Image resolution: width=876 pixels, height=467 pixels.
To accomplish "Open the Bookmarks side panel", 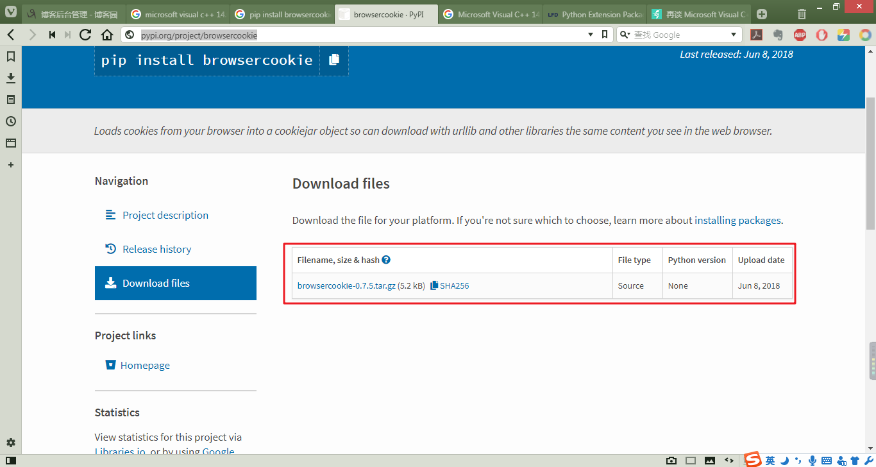I will click(x=11, y=56).
